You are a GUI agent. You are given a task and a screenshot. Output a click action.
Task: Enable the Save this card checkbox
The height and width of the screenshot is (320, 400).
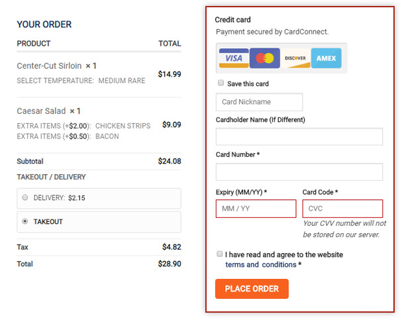click(221, 84)
